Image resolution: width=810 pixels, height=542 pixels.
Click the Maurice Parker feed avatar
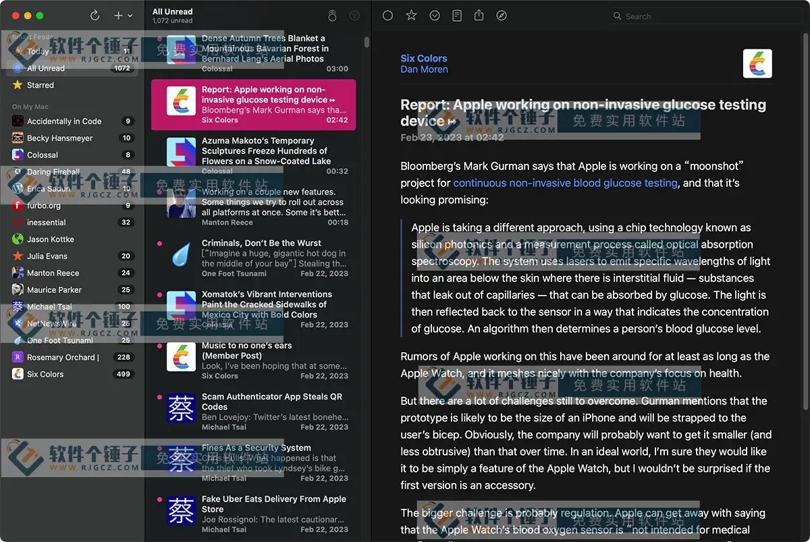[x=18, y=290]
